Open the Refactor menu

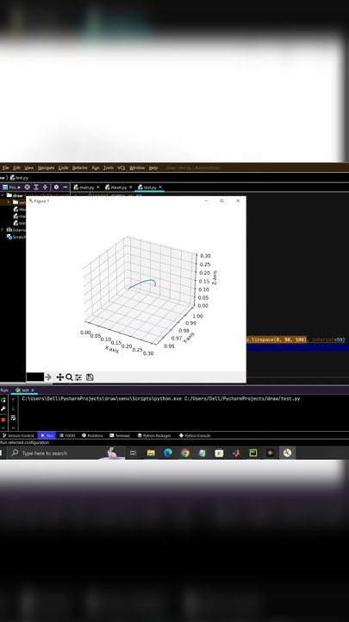tap(80, 168)
